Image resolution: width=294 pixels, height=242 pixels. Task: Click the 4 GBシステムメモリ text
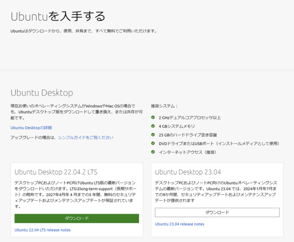pyautogui.click(x=177, y=126)
